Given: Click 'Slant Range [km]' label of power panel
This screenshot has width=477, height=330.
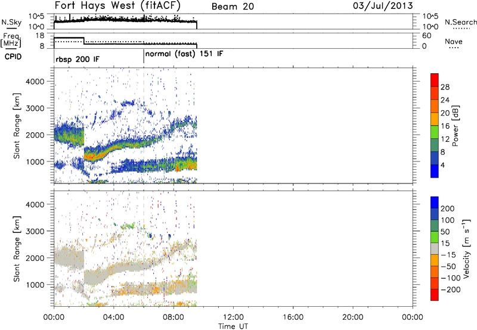Looking at the screenshot, I should 17,126.
